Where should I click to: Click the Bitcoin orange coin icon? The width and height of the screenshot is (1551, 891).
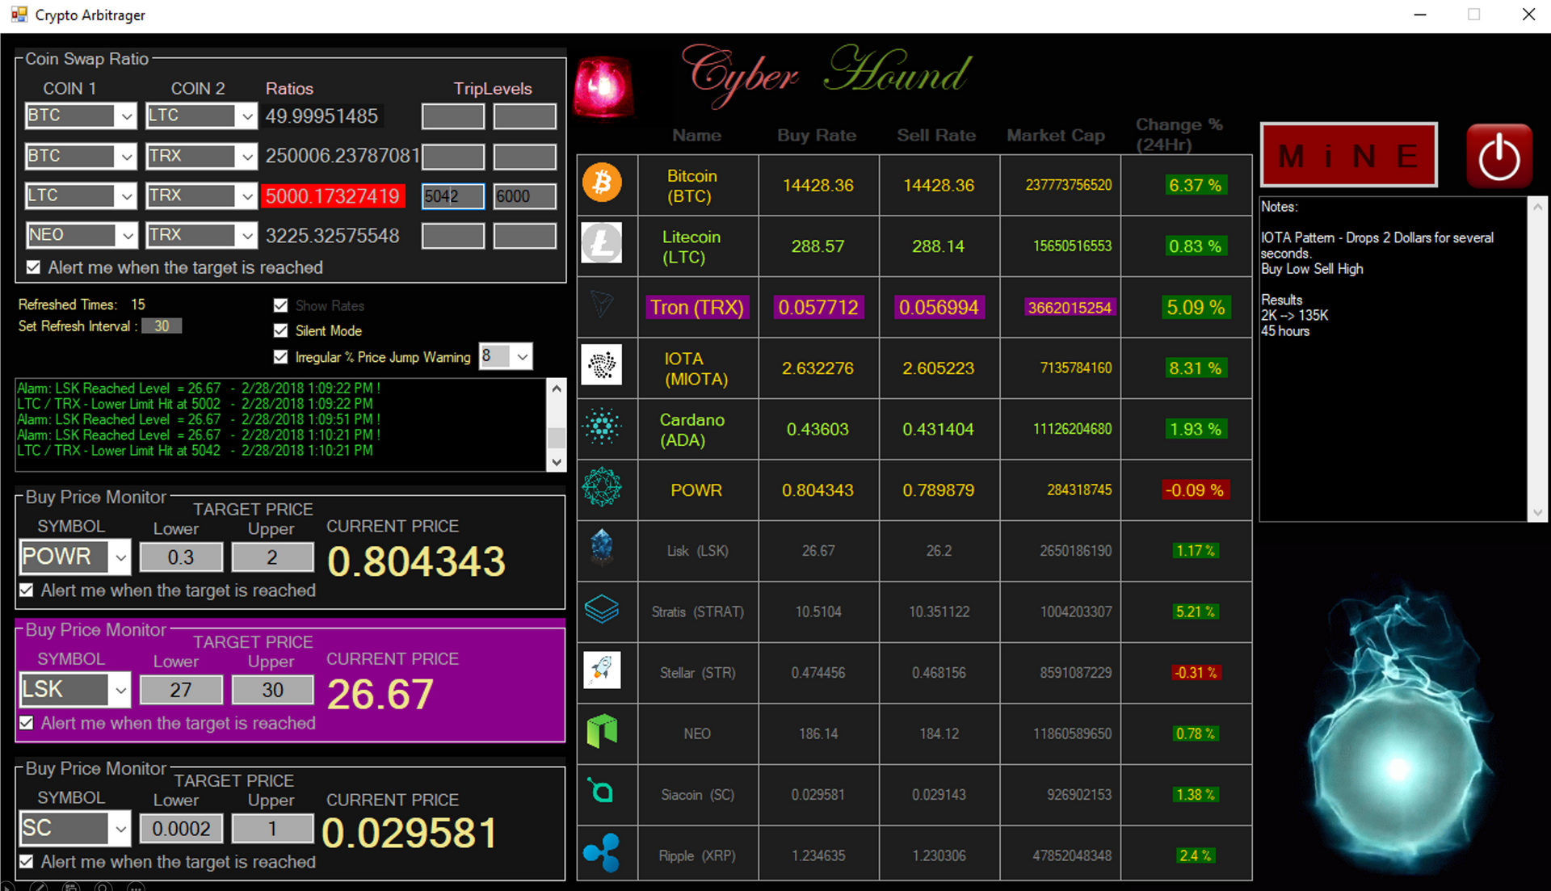coord(602,183)
